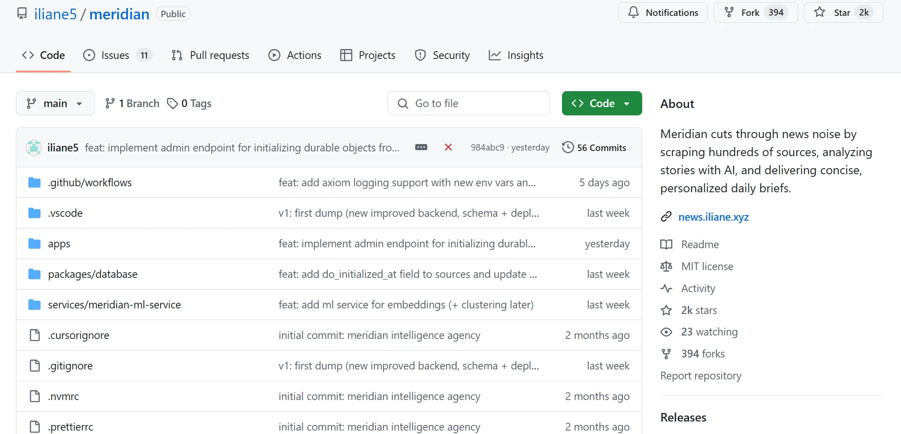Viewport: 901px width, 434px height.
Task: Open the .github/workflows folder
Action: click(x=90, y=182)
